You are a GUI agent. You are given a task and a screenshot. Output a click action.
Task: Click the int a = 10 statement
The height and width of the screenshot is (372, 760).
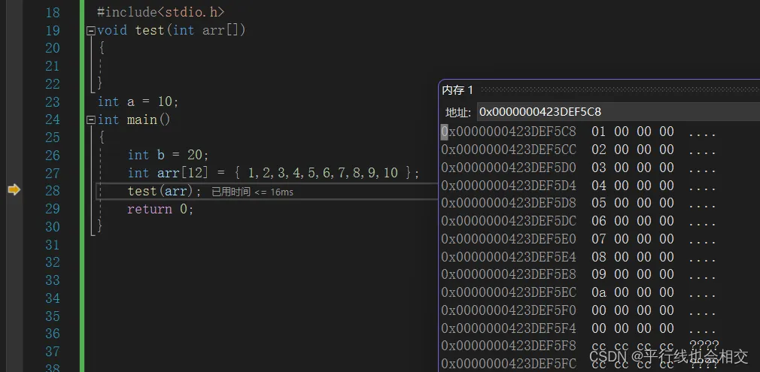(x=138, y=101)
